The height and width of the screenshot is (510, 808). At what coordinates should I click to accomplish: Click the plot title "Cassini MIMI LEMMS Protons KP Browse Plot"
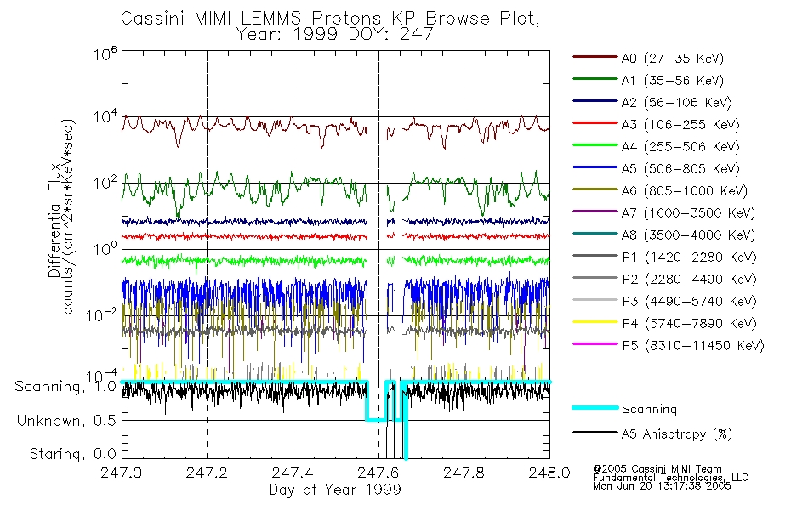[330, 19]
